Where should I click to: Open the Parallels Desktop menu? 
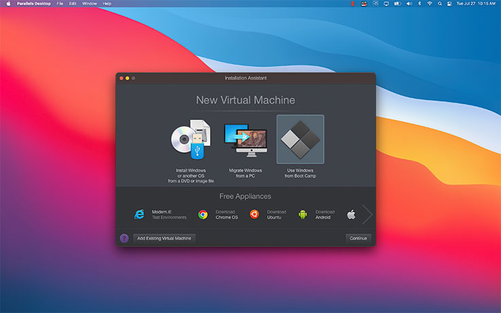click(33, 3)
